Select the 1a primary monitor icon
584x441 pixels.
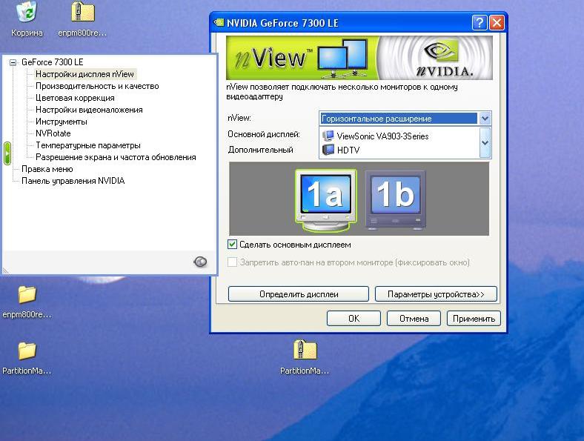pos(325,196)
